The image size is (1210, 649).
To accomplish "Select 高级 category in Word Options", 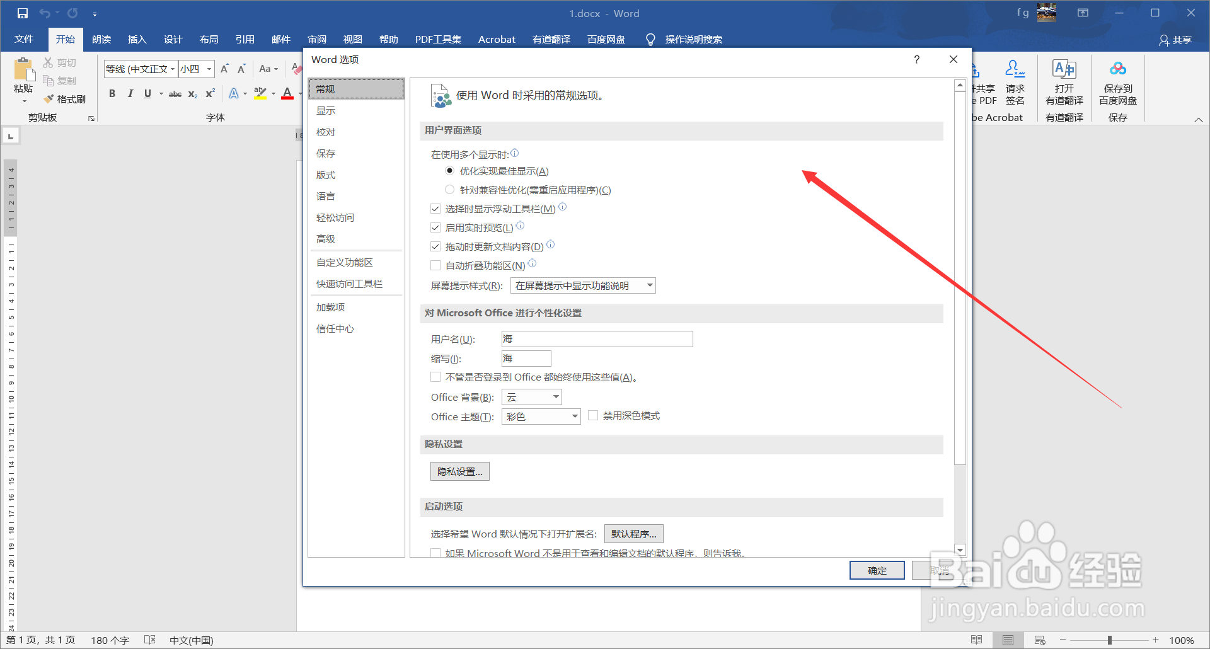I will [356, 239].
